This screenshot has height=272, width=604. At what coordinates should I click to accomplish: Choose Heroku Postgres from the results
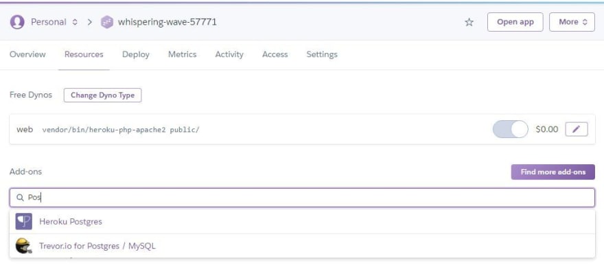click(x=302, y=222)
